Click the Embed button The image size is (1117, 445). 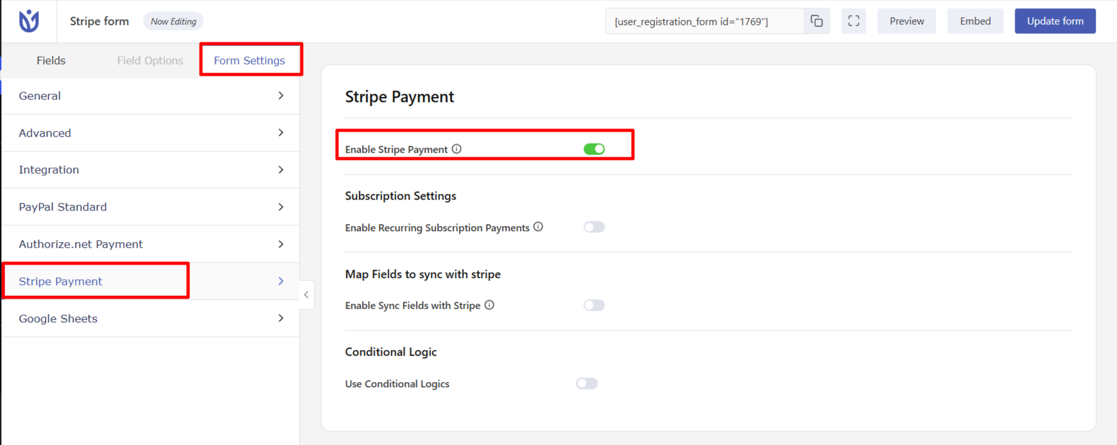pos(975,21)
